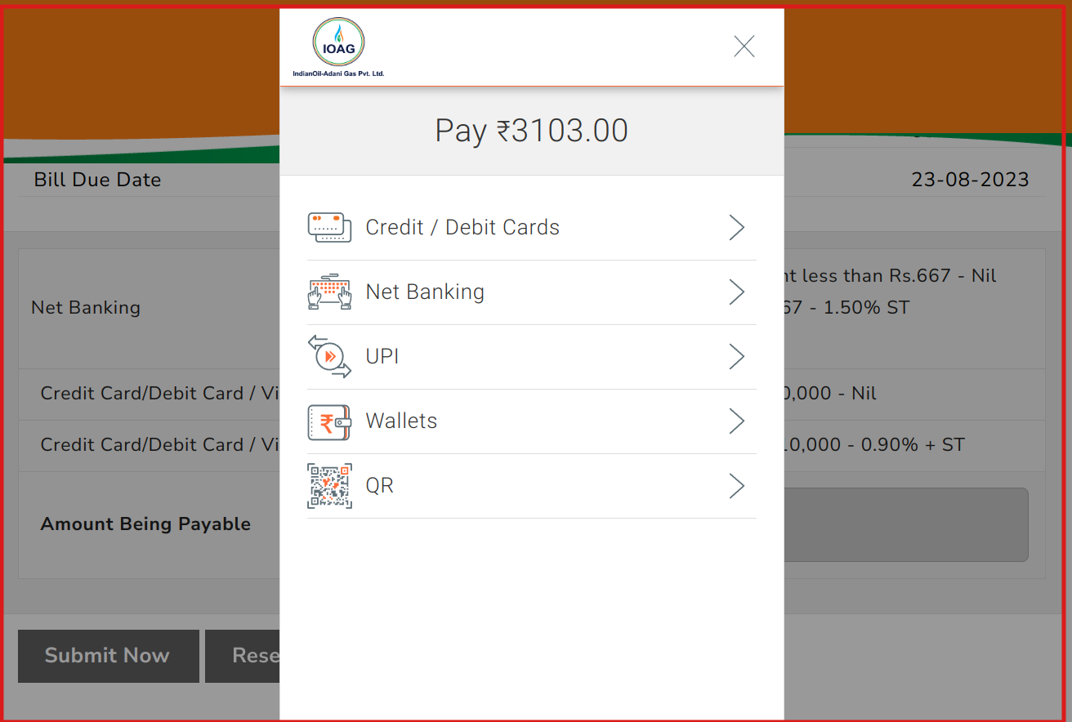Click the Net Banking keyboard icon
Image resolution: width=1072 pixels, height=722 pixels.
(329, 292)
